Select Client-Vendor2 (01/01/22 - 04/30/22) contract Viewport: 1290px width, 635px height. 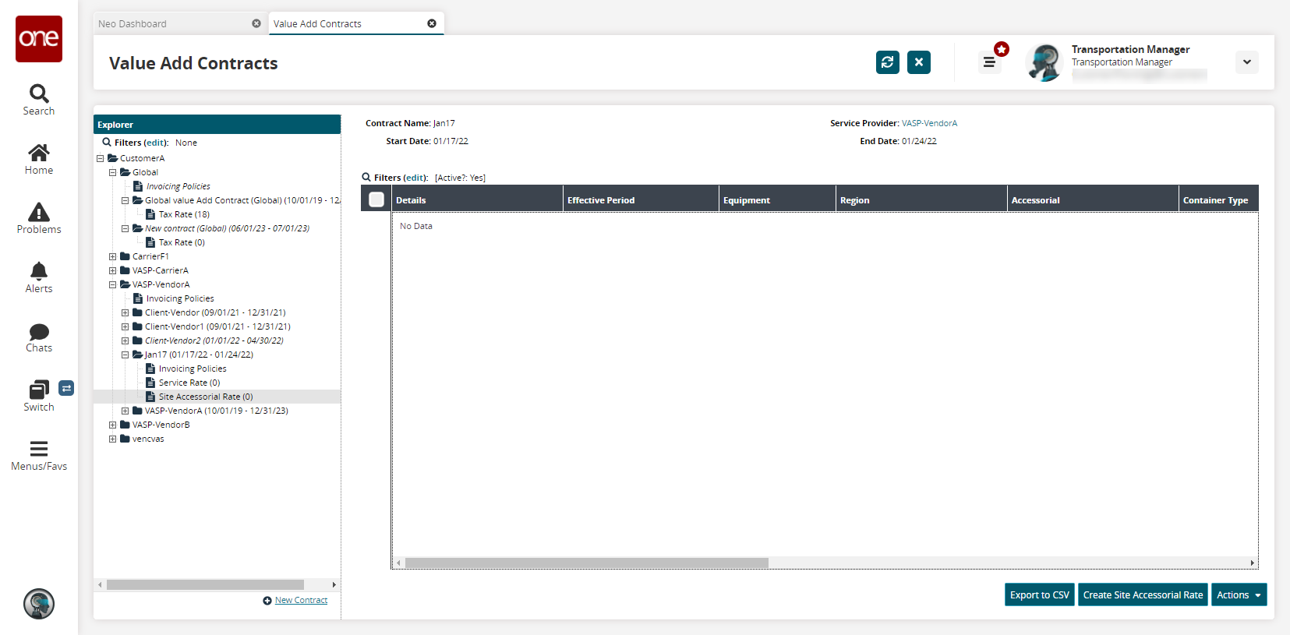pyautogui.click(x=214, y=340)
